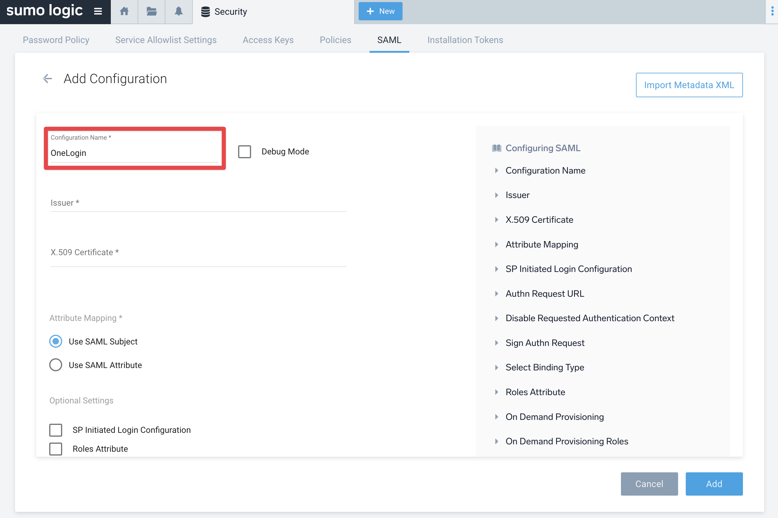Switch to Service Allowlist Settings tab

tap(166, 40)
